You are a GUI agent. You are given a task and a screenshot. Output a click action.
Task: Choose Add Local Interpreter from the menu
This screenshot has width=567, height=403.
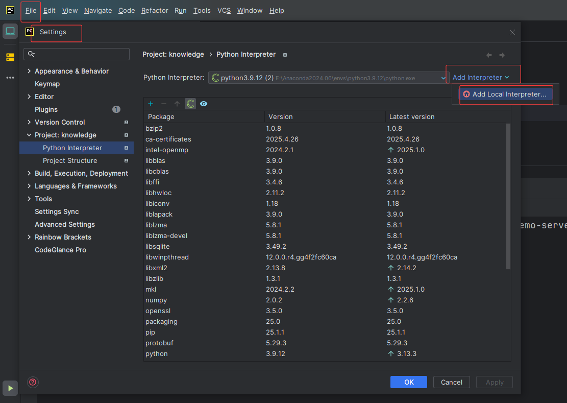point(506,94)
